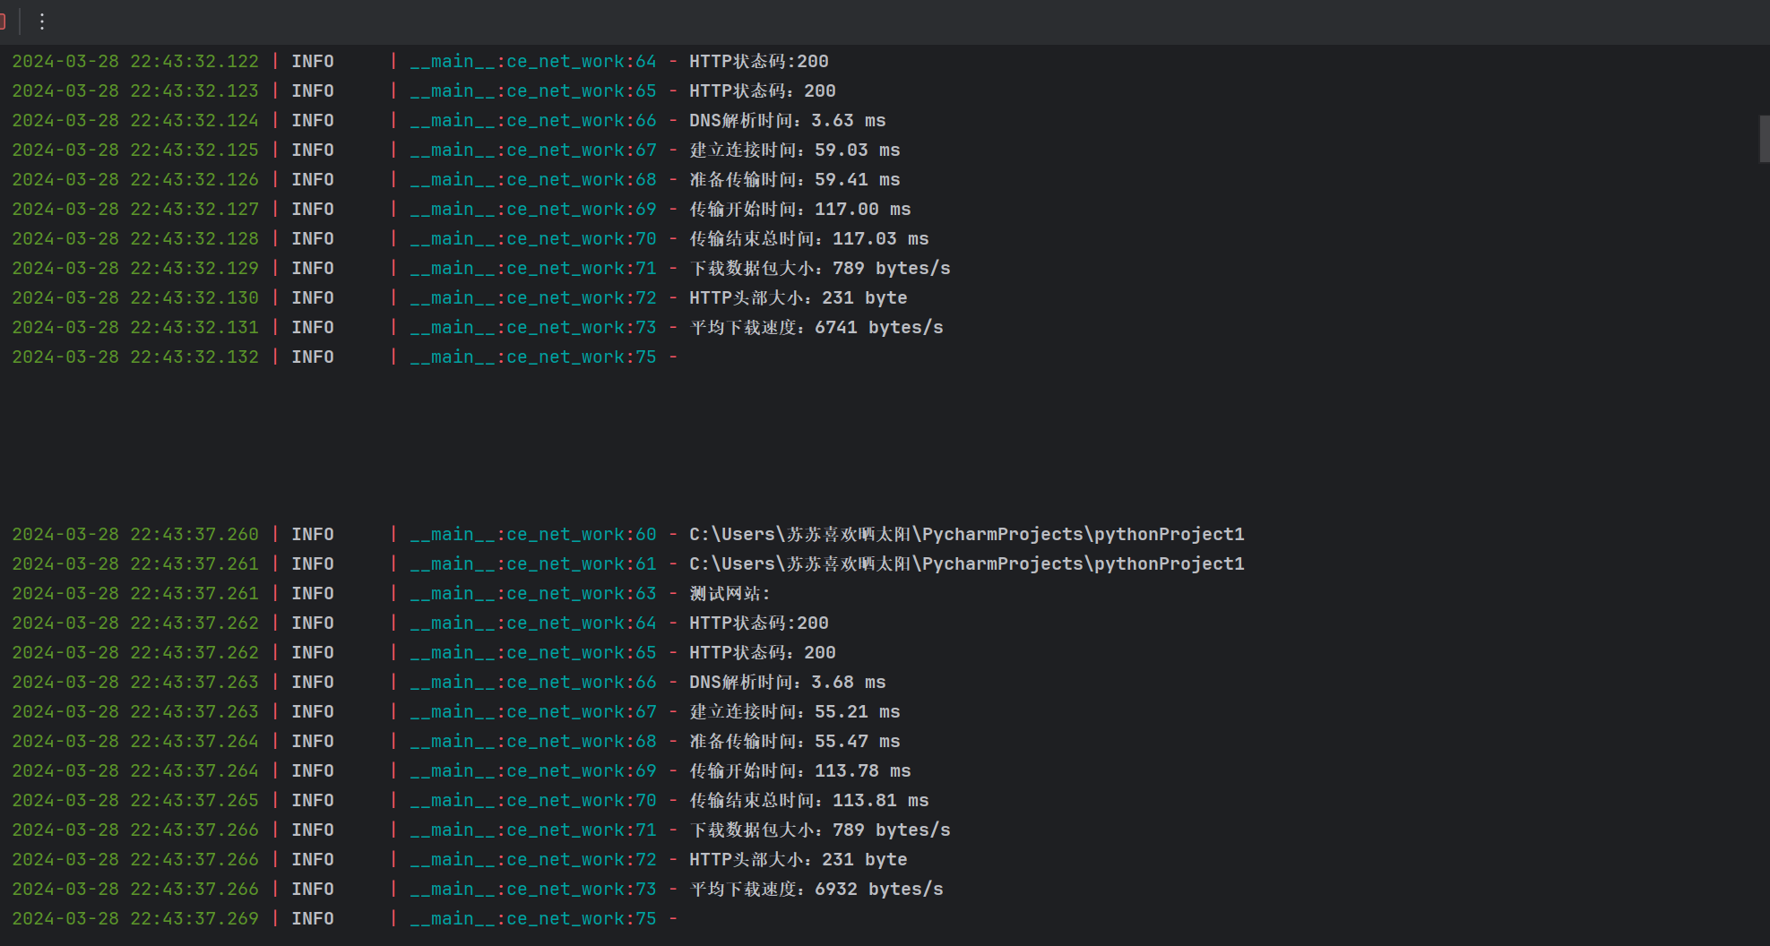This screenshot has width=1770, height=946.
Task: Click timestamp '2024-03-28 22:43:32.122'
Action: pos(135,62)
